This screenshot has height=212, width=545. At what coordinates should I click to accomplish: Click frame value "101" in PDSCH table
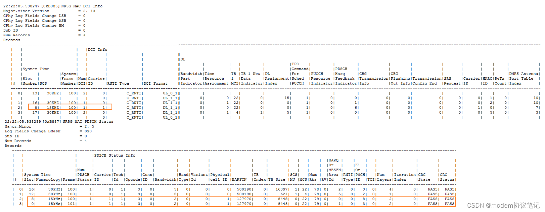click(x=71, y=204)
